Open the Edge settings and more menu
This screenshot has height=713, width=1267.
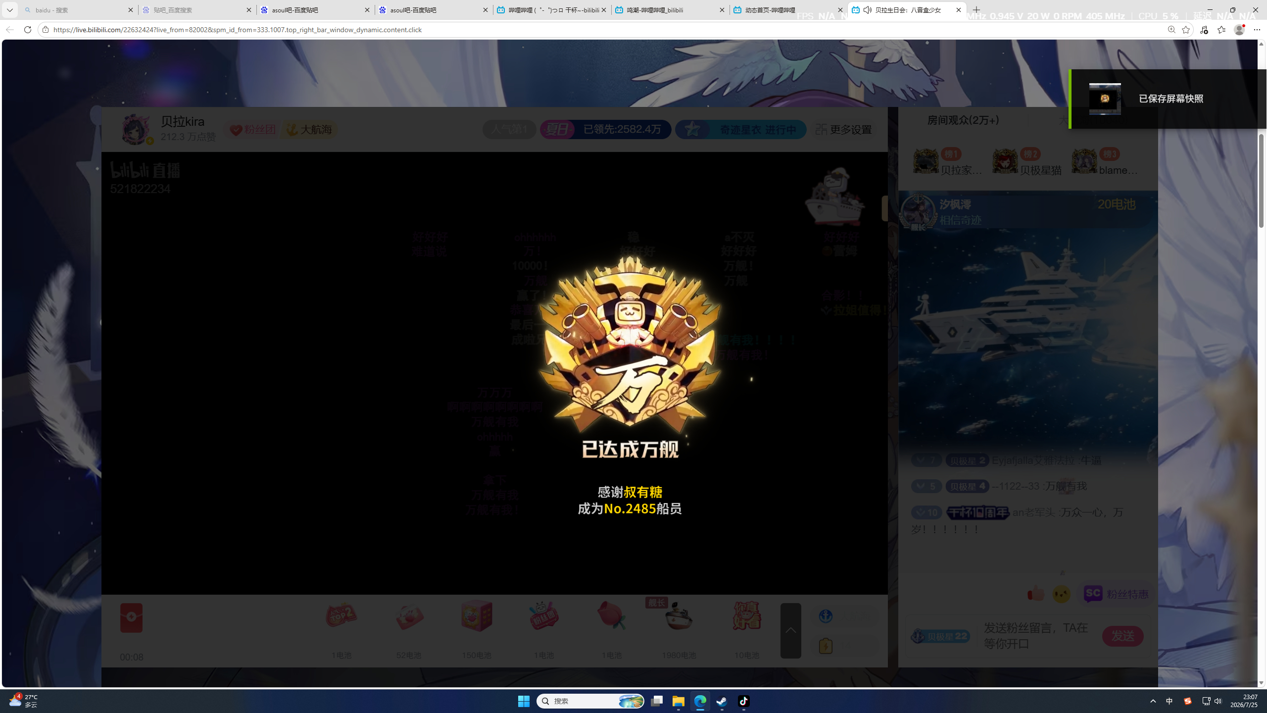point(1257,30)
